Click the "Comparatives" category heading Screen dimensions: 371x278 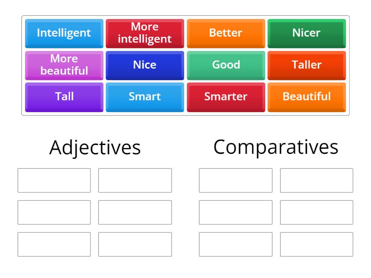[x=276, y=147]
